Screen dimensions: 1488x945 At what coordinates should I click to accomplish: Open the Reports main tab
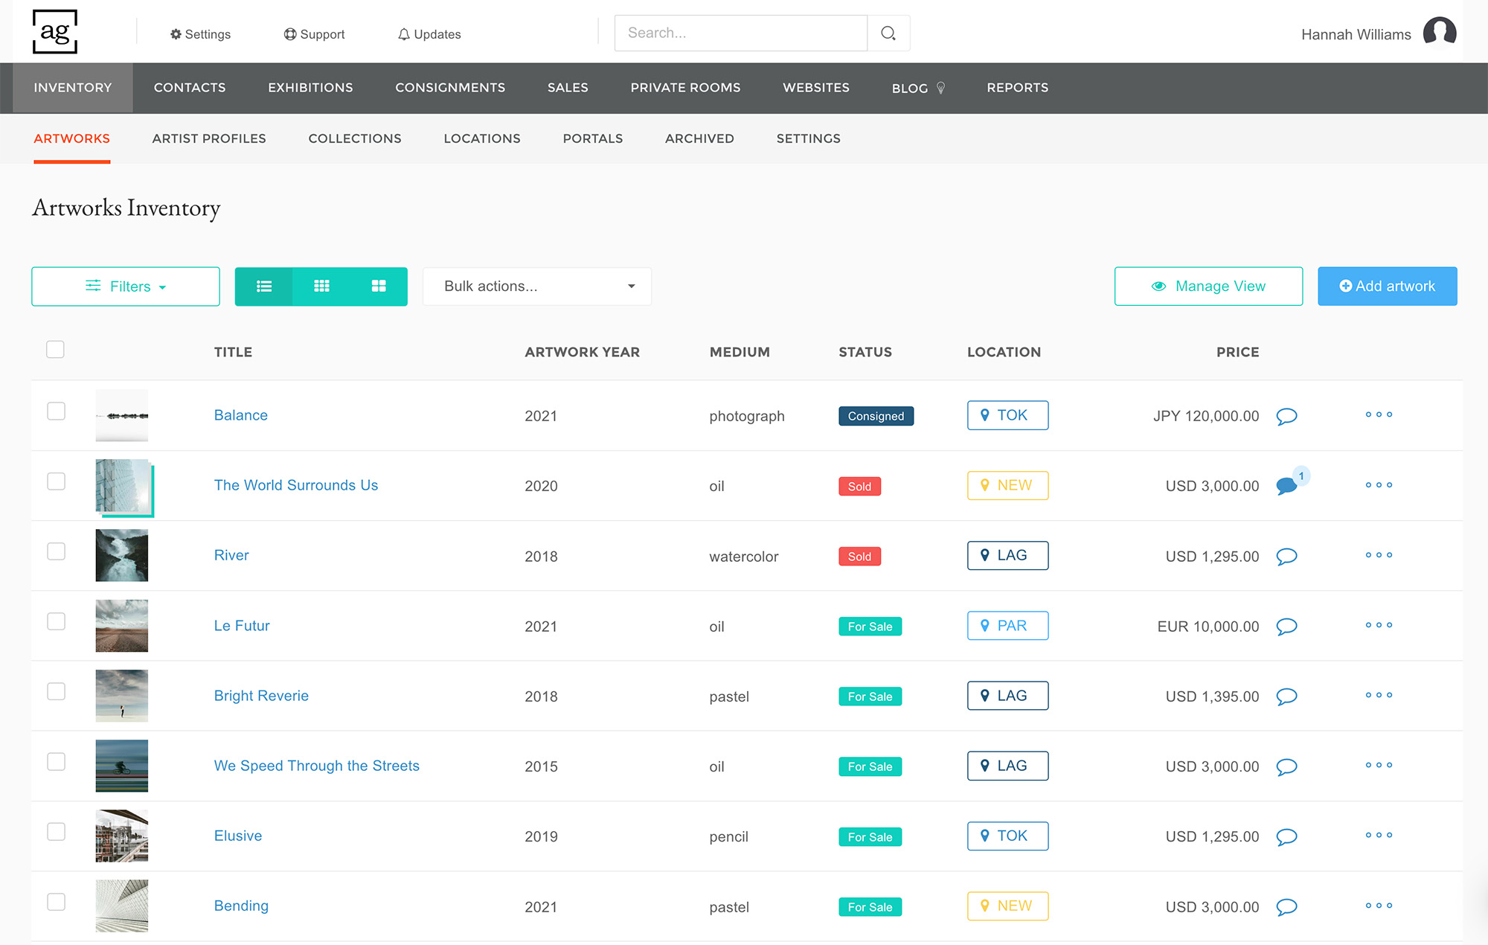(1017, 88)
